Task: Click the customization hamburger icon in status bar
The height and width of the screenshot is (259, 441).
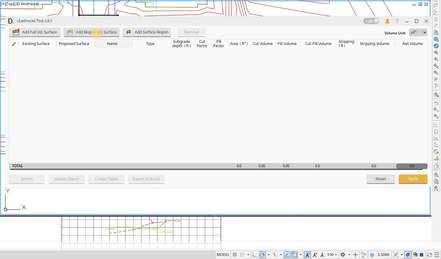Action: [437, 255]
